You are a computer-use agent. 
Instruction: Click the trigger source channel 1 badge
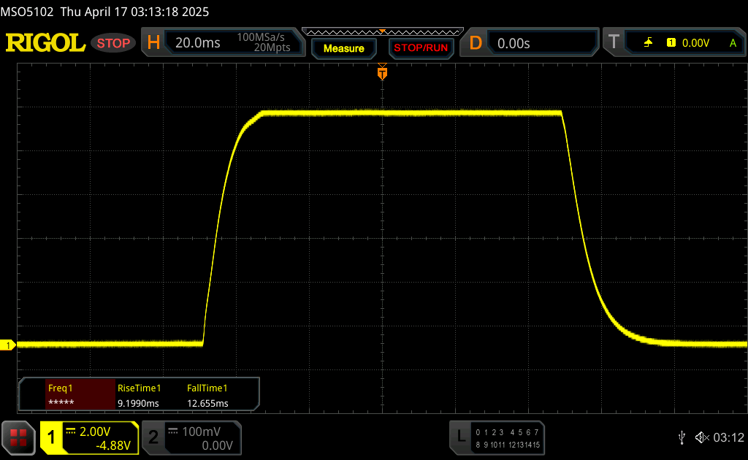(671, 43)
